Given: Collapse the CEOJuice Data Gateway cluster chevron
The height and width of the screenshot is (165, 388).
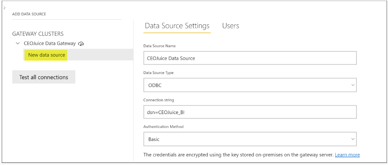Looking at the screenshot, I should (18, 43).
